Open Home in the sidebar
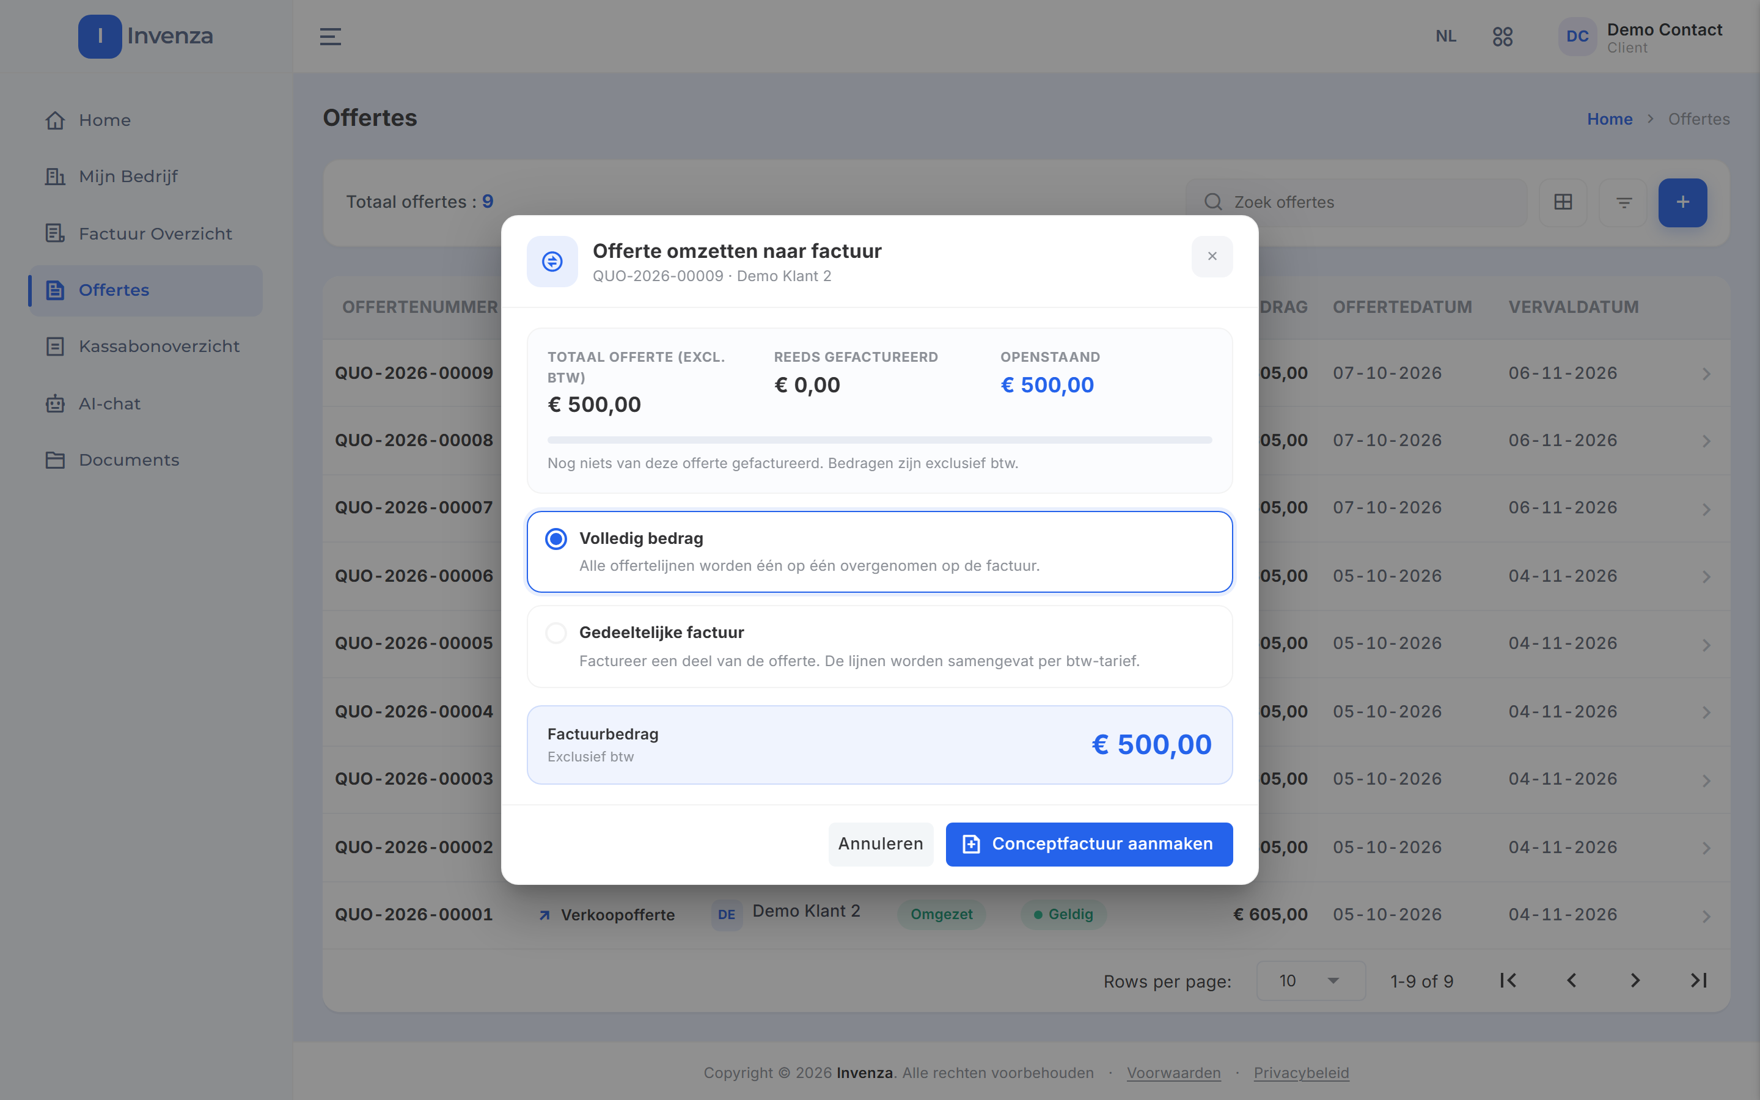The width and height of the screenshot is (1760, 1100). pos(145,120)
